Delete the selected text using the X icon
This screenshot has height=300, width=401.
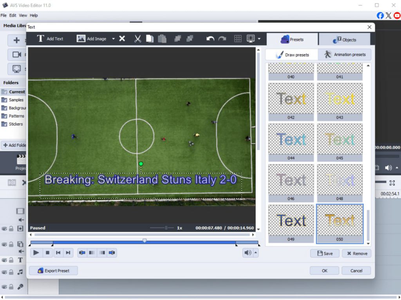(122, 38)
